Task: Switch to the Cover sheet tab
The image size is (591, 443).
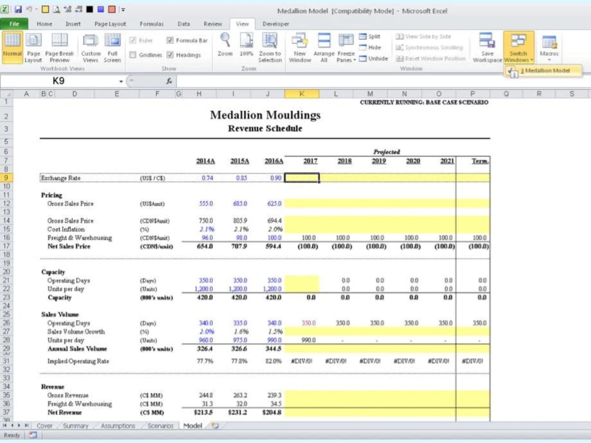Action: coord(44,426)
